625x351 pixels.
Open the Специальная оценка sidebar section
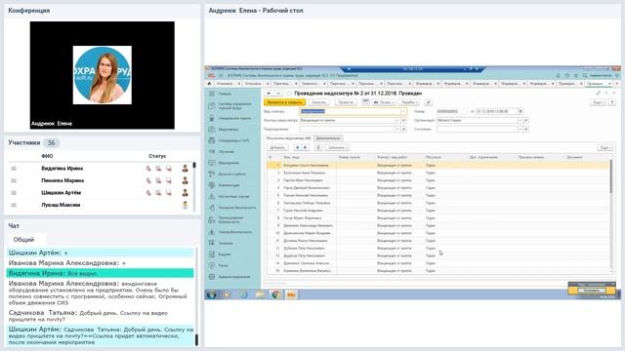tap(234, 118)
